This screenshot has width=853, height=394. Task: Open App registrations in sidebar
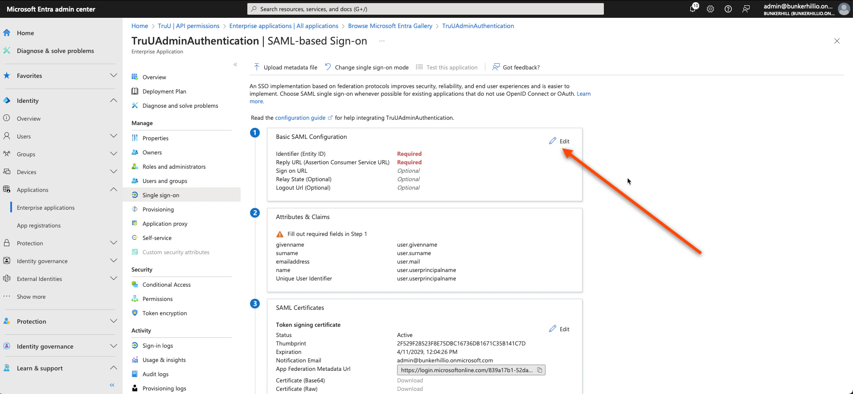tap(39, 225)
